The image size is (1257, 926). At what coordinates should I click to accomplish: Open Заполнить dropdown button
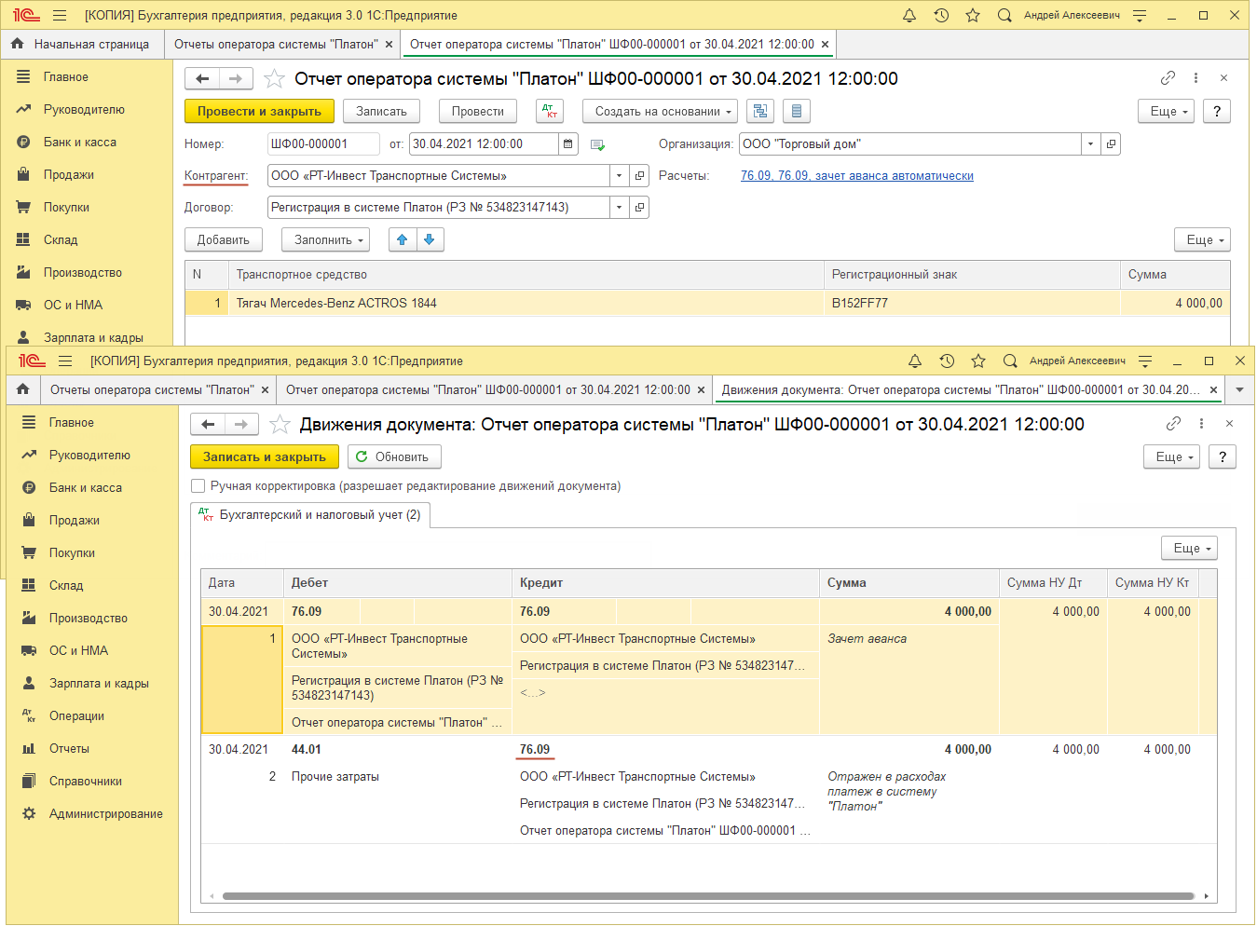[326, 239]
